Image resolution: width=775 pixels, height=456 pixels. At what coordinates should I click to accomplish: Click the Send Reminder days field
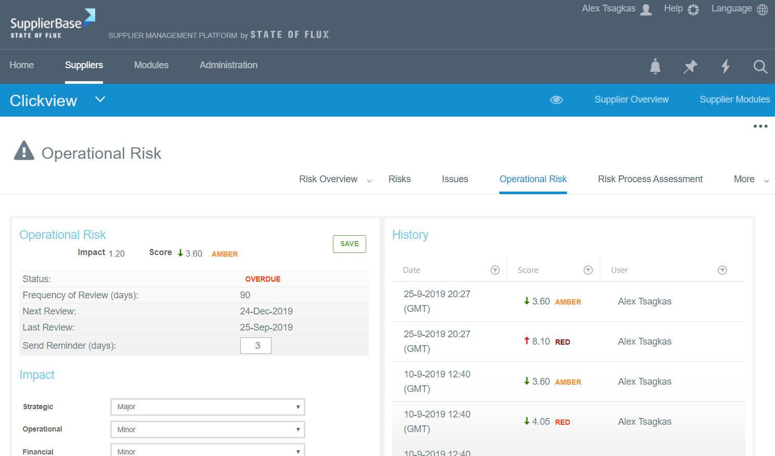point(256,346)
